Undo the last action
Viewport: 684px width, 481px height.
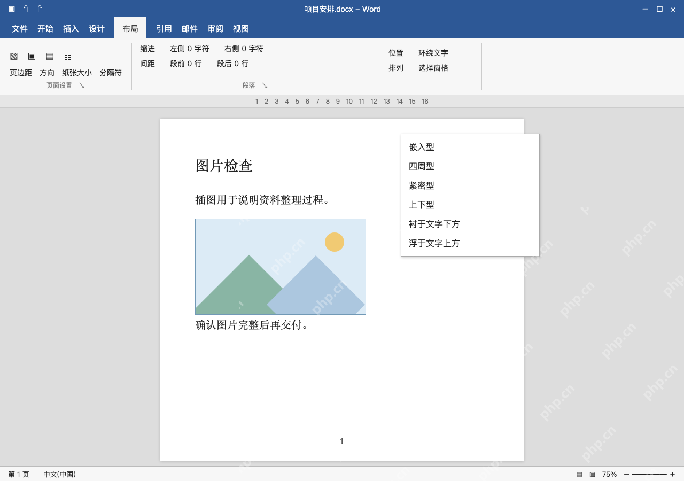[x=26, y=9]
